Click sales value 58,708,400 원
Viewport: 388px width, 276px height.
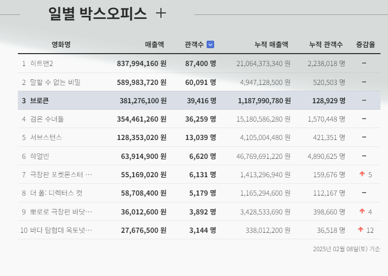[144, 193]
